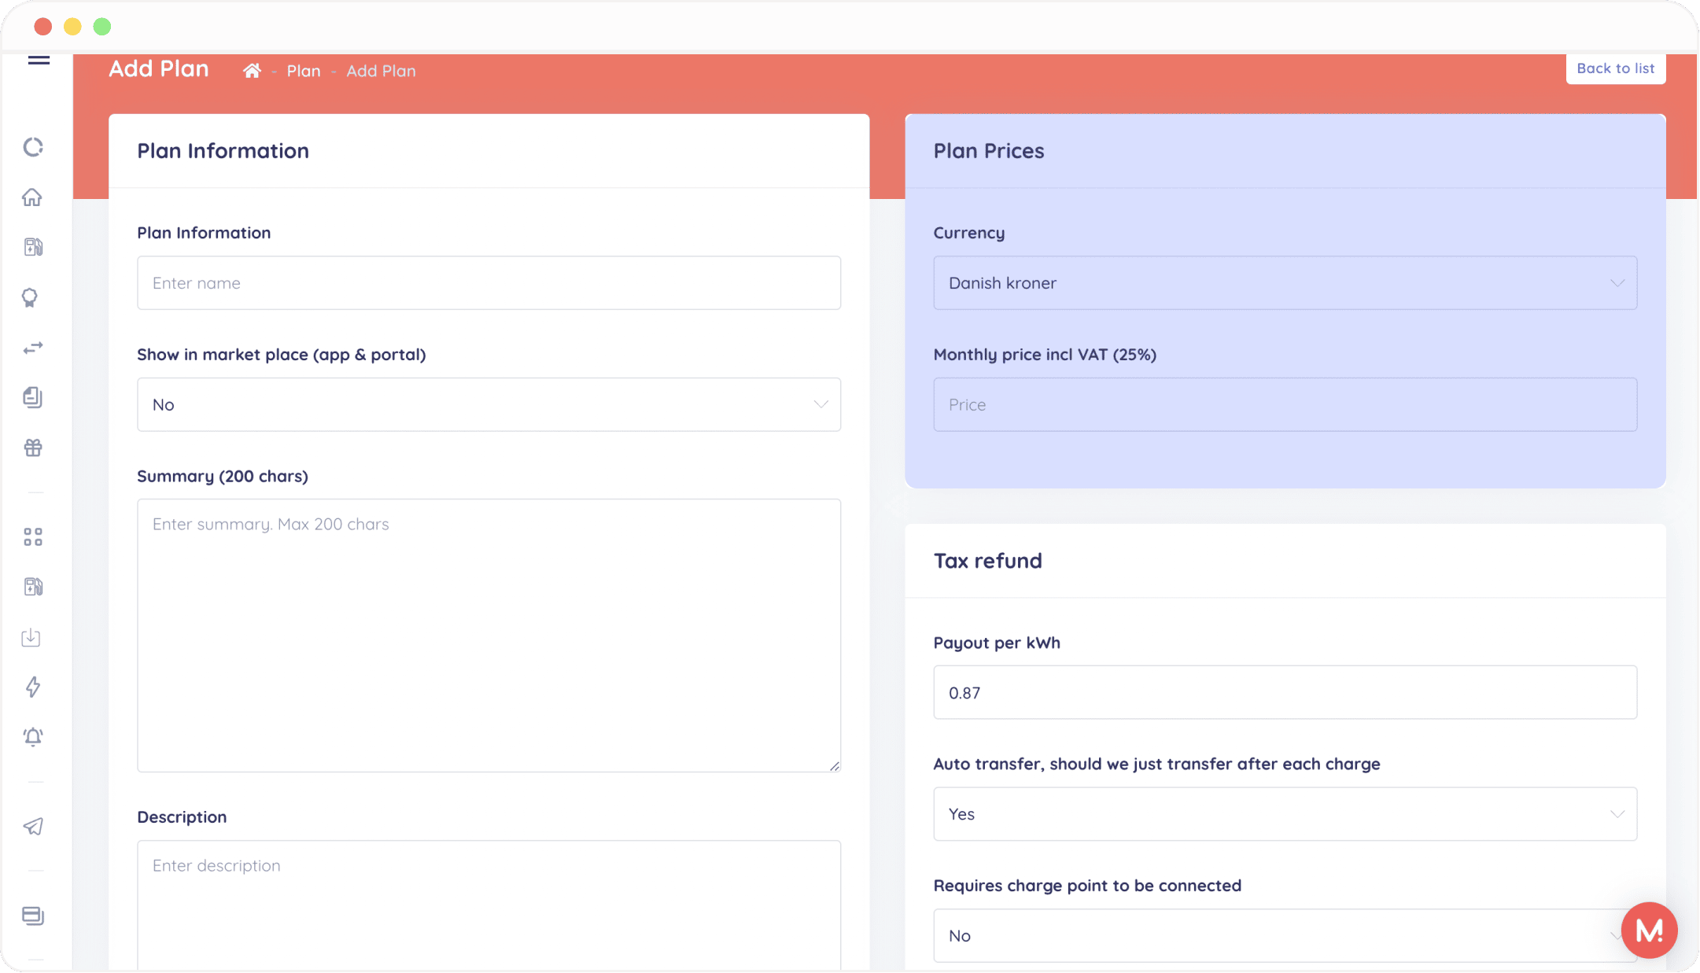The width and height of the screenshot is (1700, 973).
Task: Open the red M chat bubble
Action: pos(1649,931)
